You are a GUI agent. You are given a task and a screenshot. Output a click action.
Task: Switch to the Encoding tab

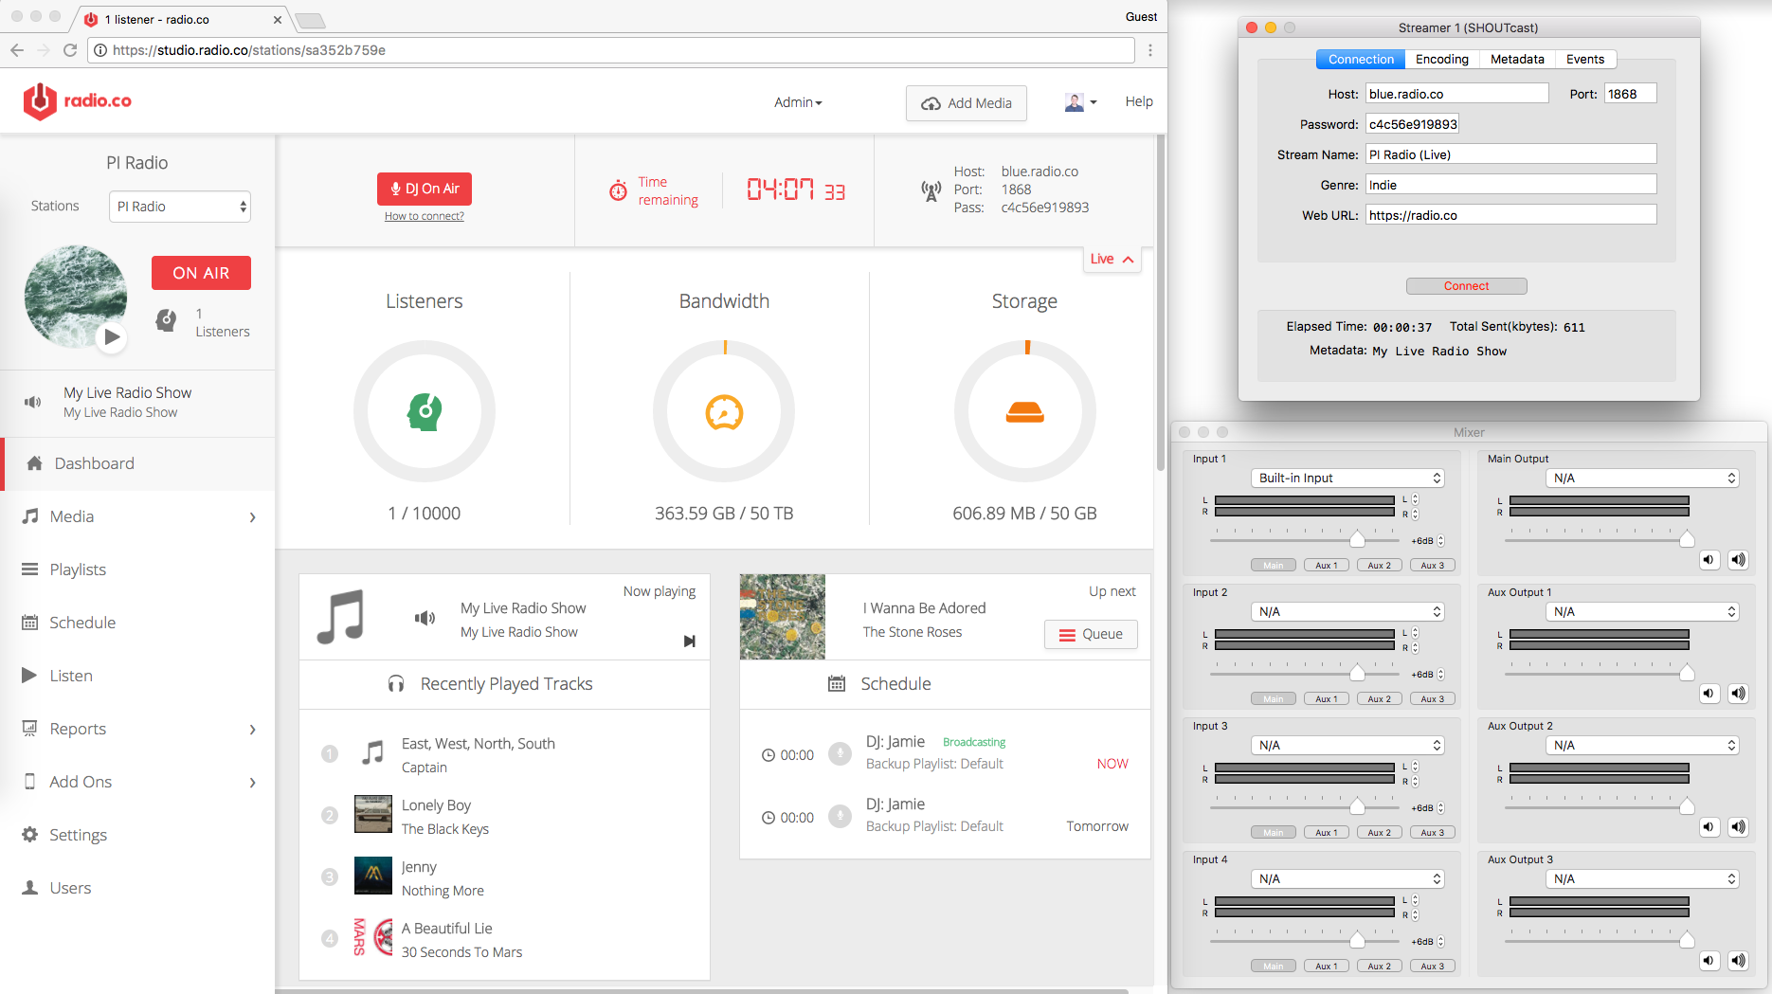click(1441, 59)
